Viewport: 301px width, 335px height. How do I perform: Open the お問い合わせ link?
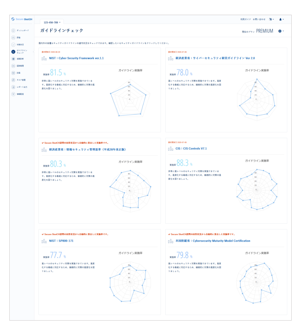(x=259, y=19)
